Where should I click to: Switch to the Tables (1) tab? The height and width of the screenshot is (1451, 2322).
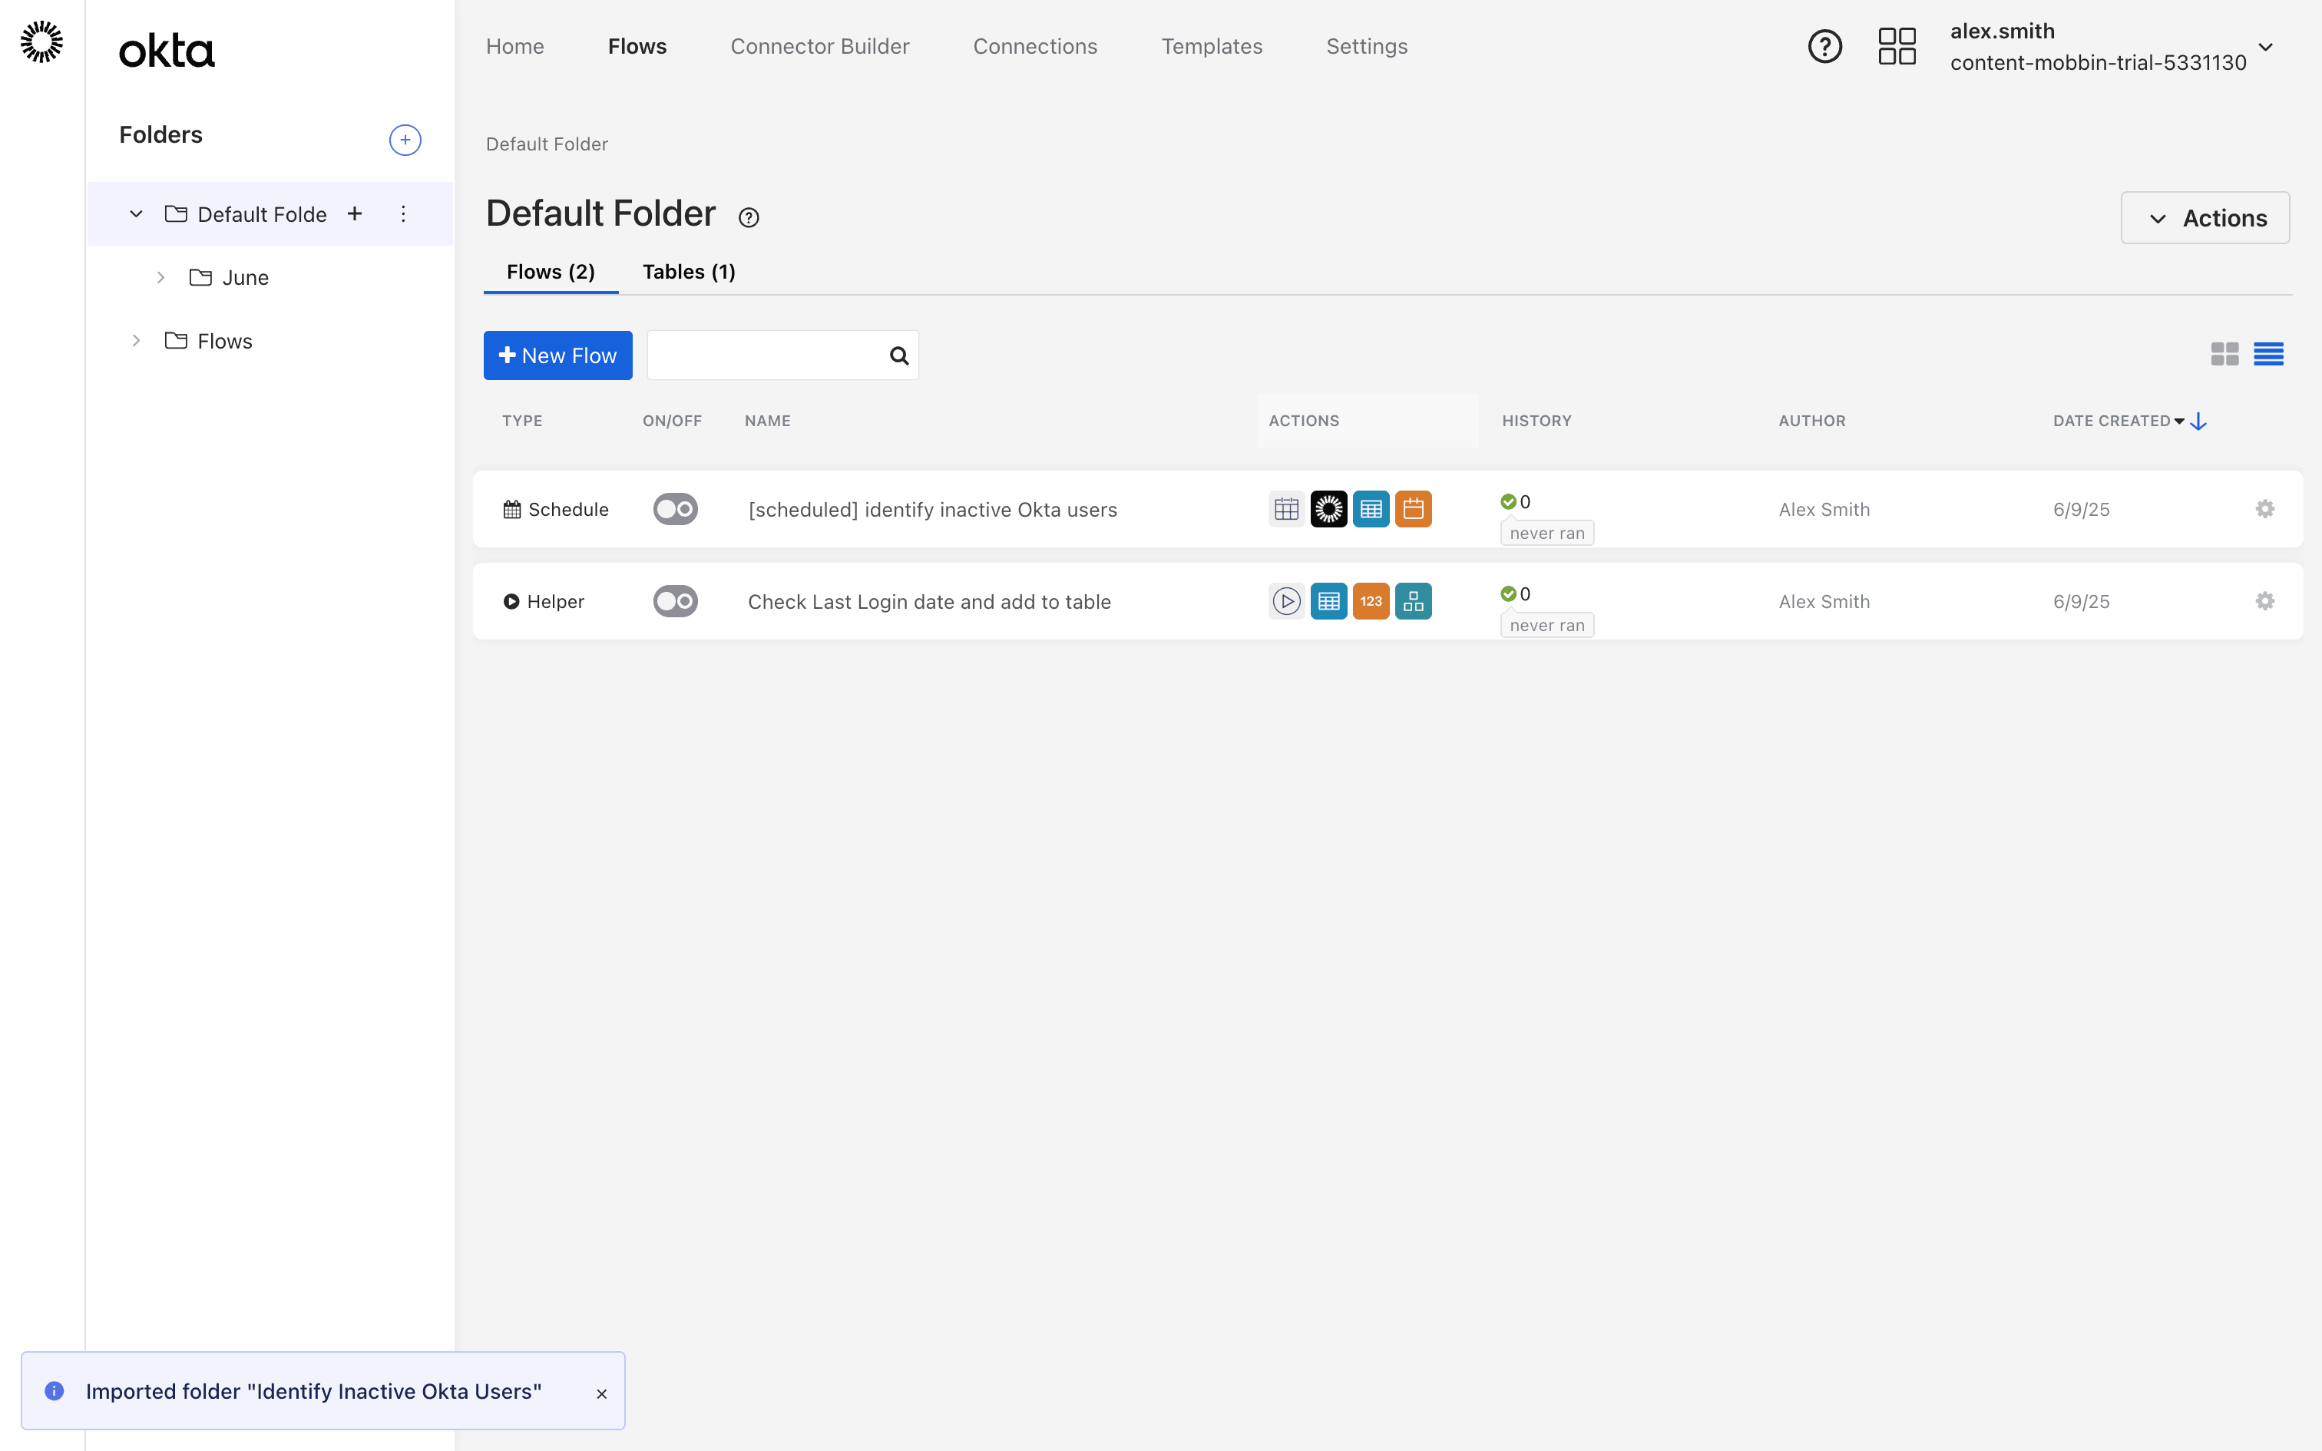point(688,272)
